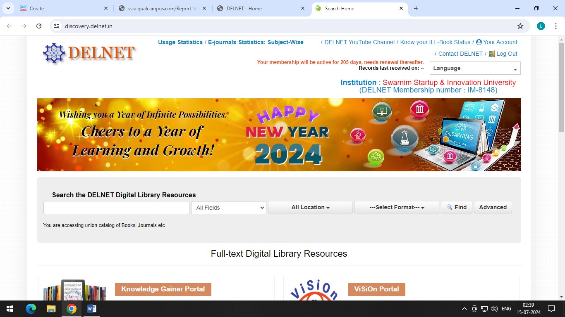565x317 pixels.
Task: Click Institution Swarnim Startup & Innovation University text
Action: pyautogui.click(x=428, y=83)
